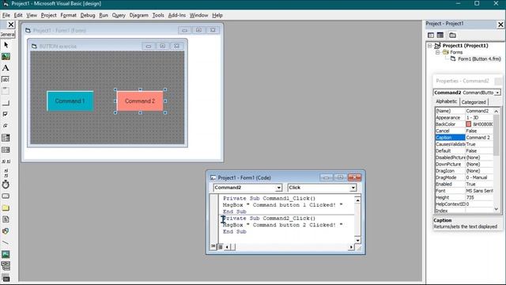
Task: Select the CommandButton control tool
Action: point(6,103)
